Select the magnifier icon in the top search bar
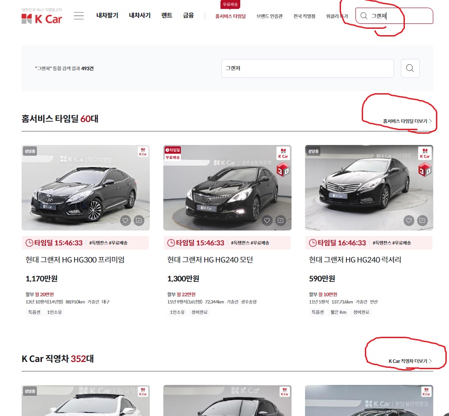This screenshot has height=416, width=449. 364,15
